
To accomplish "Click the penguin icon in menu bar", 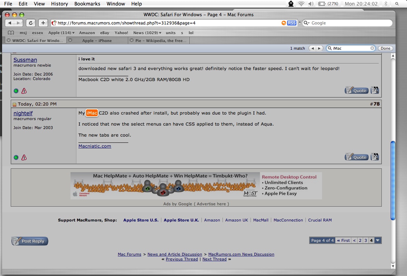I will tap(291, 4).
